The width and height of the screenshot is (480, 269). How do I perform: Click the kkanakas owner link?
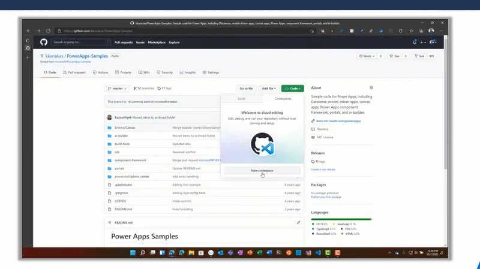[54, 56]
